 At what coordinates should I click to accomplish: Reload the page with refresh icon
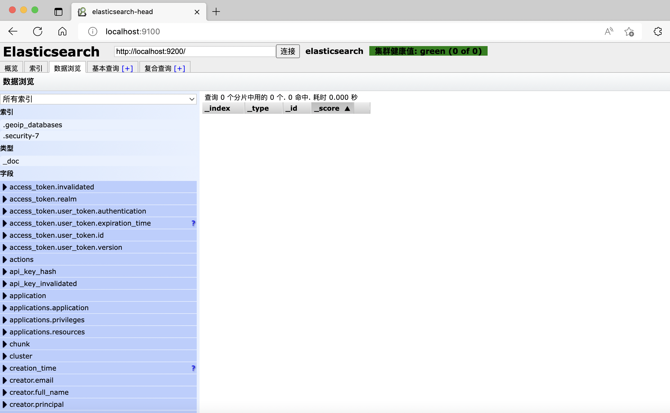(38, 31)
